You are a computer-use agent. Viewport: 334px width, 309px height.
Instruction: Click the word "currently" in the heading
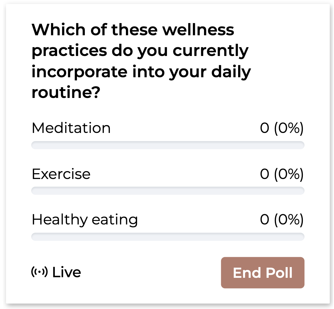coord(211,51)
